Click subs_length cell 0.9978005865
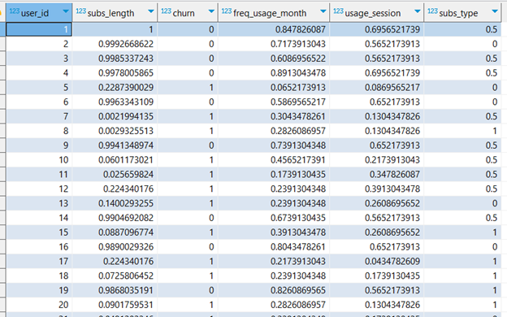 [115, 73]
